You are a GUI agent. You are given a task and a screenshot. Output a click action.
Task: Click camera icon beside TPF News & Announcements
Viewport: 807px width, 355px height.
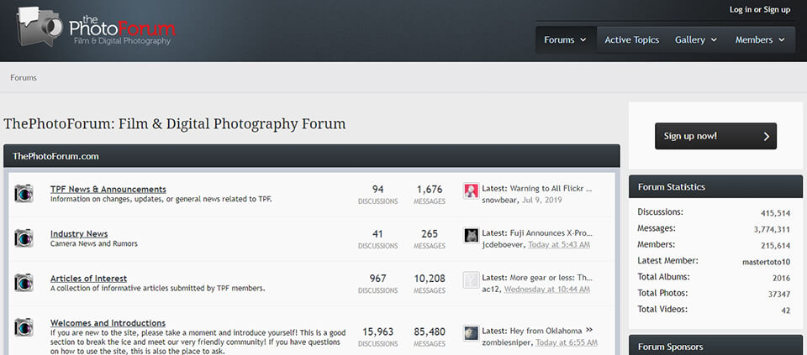(x=24, y=193)
